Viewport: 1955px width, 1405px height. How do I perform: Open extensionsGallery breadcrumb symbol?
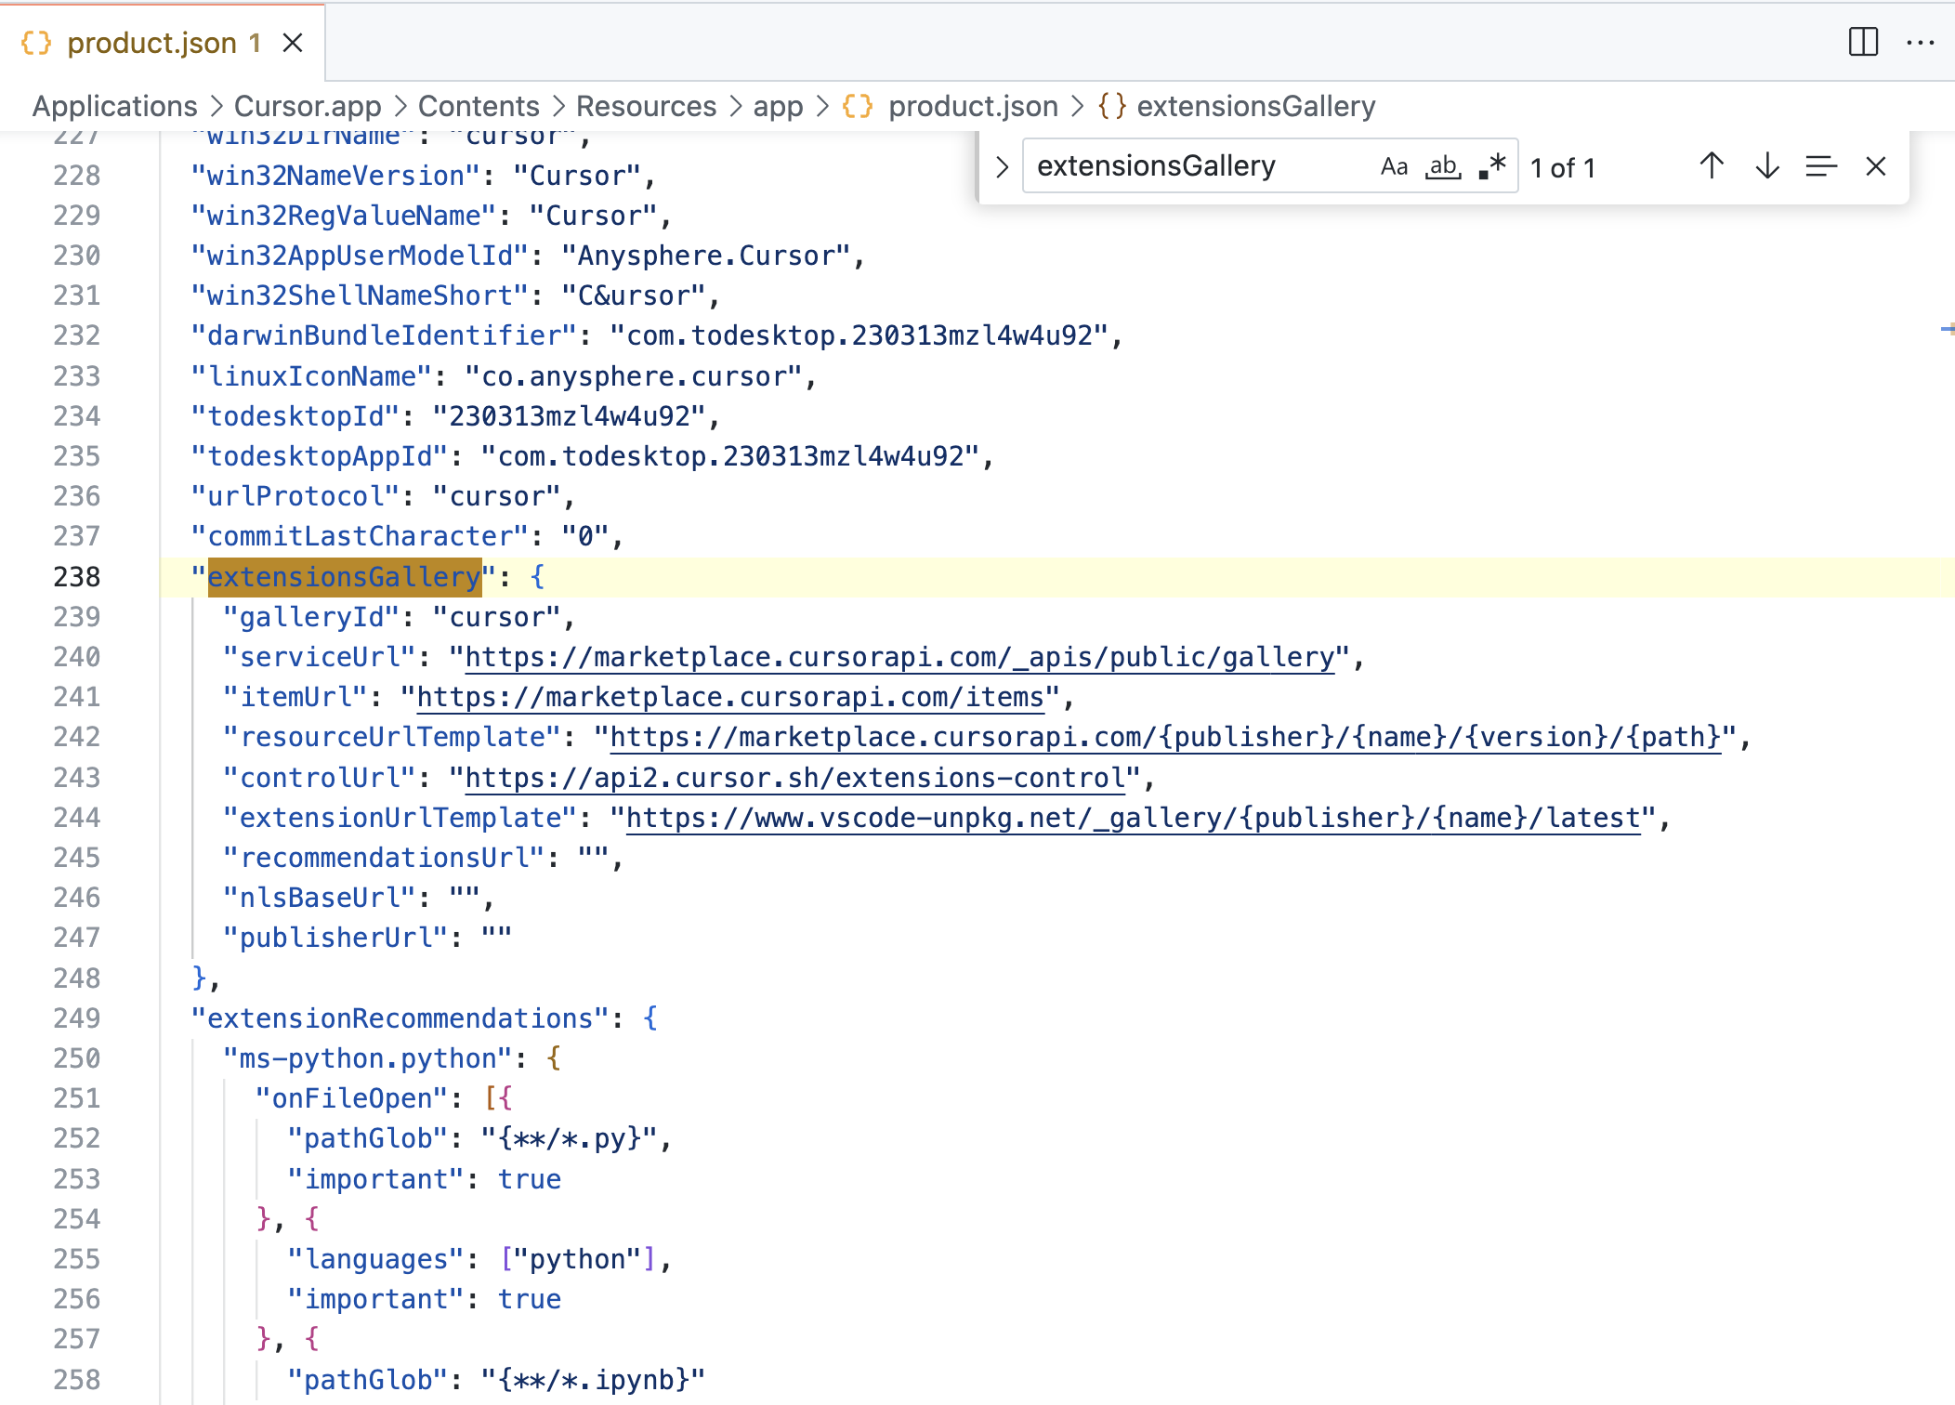point(1237,106)
